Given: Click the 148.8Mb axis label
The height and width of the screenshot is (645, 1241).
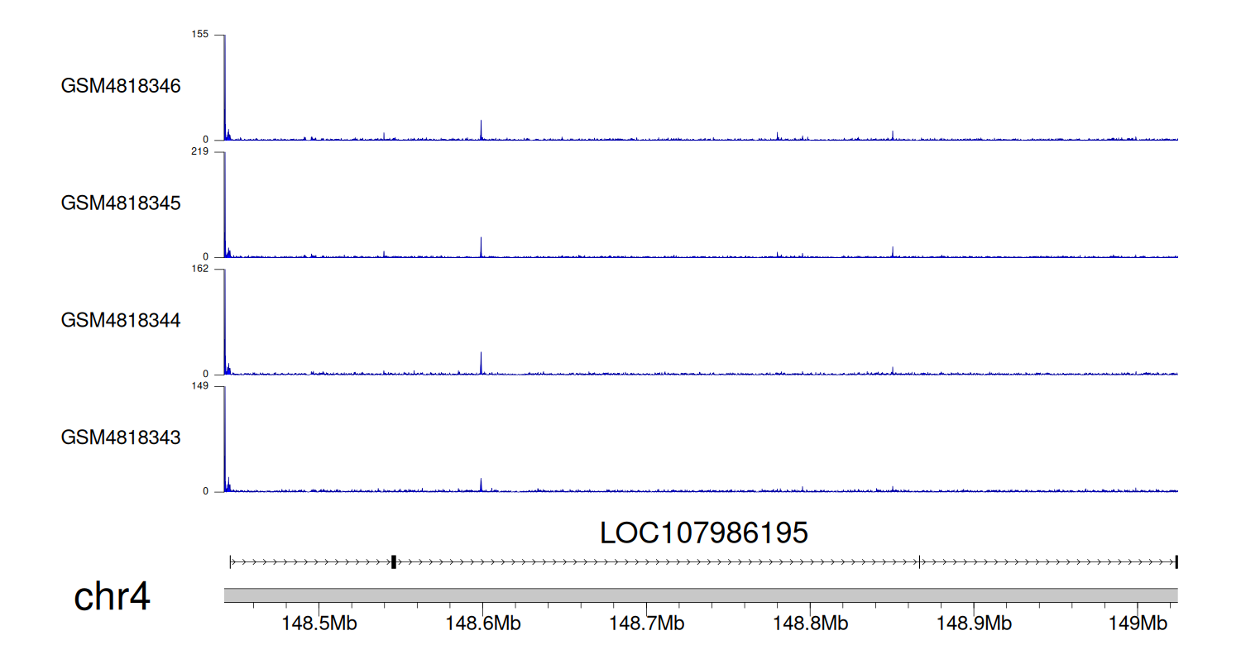Looking at the screenshot, I should coord(809,622).
